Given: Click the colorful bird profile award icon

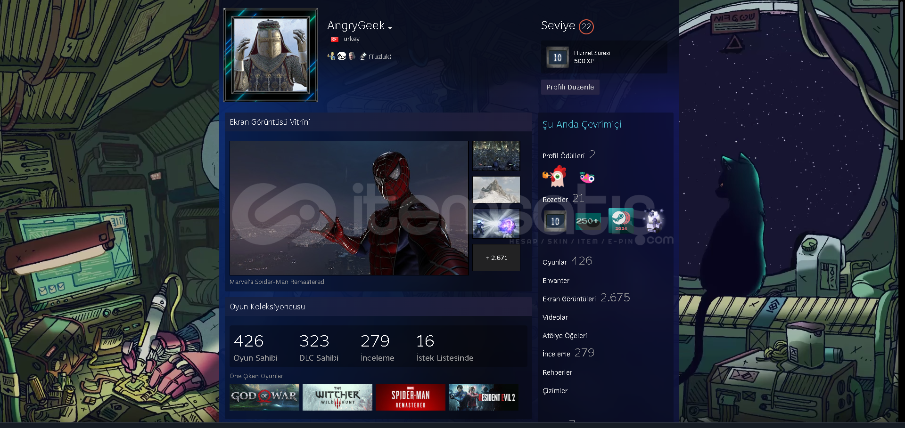Looking at the screenshot, I should click(x=587, y=178).
